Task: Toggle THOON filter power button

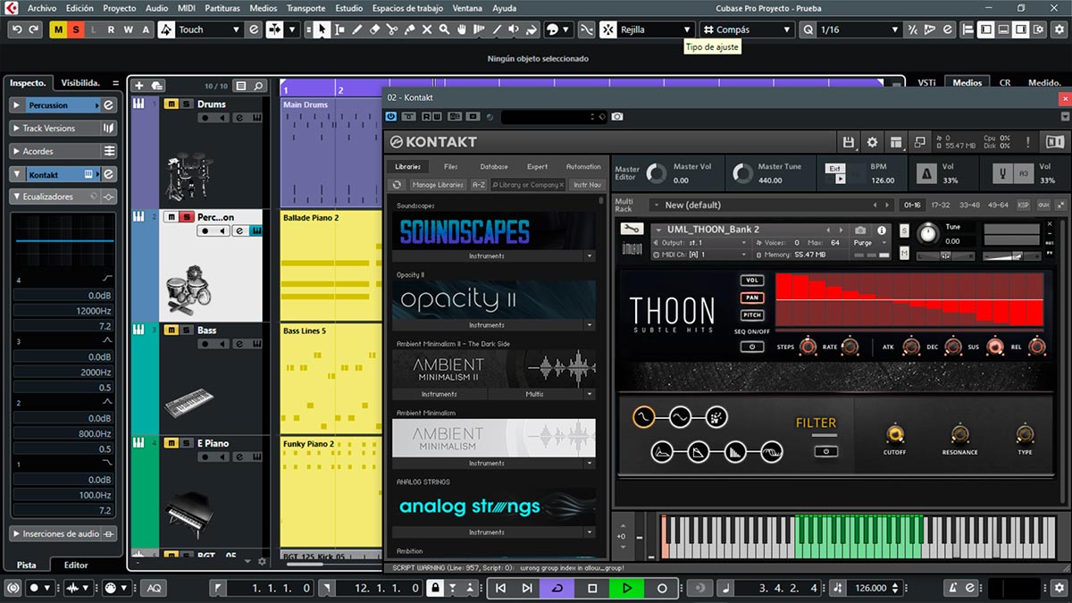Action: click(825, 451)
